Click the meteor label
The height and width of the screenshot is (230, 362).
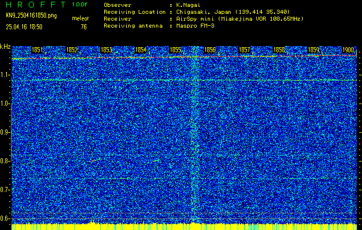coord(81,18)
